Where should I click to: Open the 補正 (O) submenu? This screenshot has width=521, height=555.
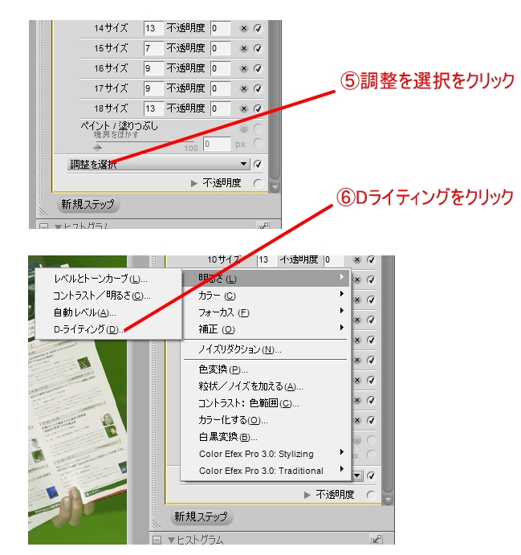(x=266, y=329)
